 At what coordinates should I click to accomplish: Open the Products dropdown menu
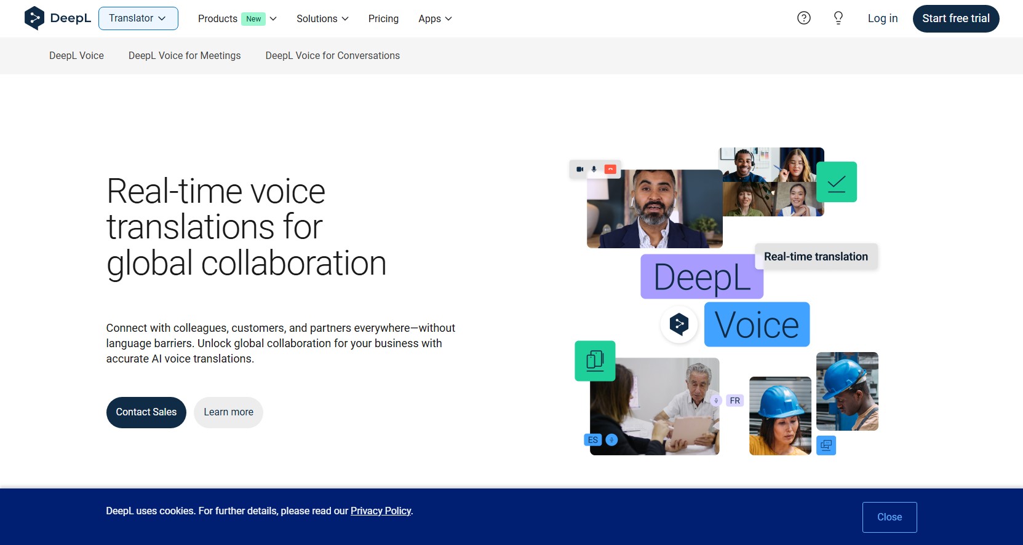click(x=237, y=19)
